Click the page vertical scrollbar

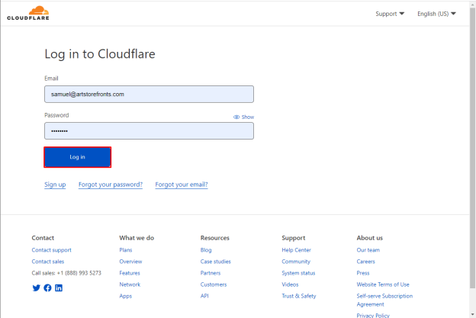coord(472,149)
